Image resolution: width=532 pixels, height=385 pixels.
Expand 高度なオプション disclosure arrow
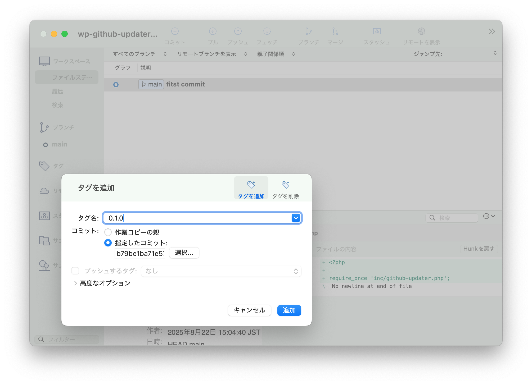tap(75, 283)
